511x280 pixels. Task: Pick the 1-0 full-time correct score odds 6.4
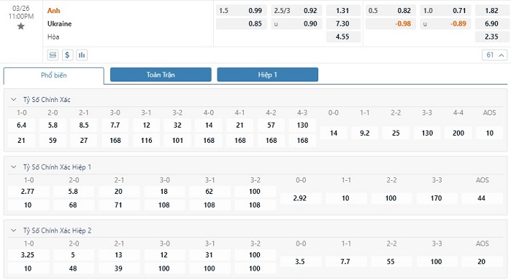coord(21,125)
